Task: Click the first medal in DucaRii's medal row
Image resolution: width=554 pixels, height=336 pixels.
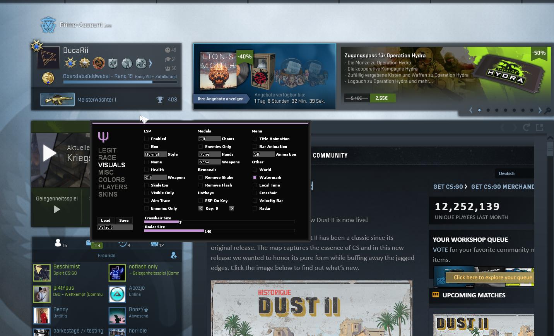Action: (70, 63)
